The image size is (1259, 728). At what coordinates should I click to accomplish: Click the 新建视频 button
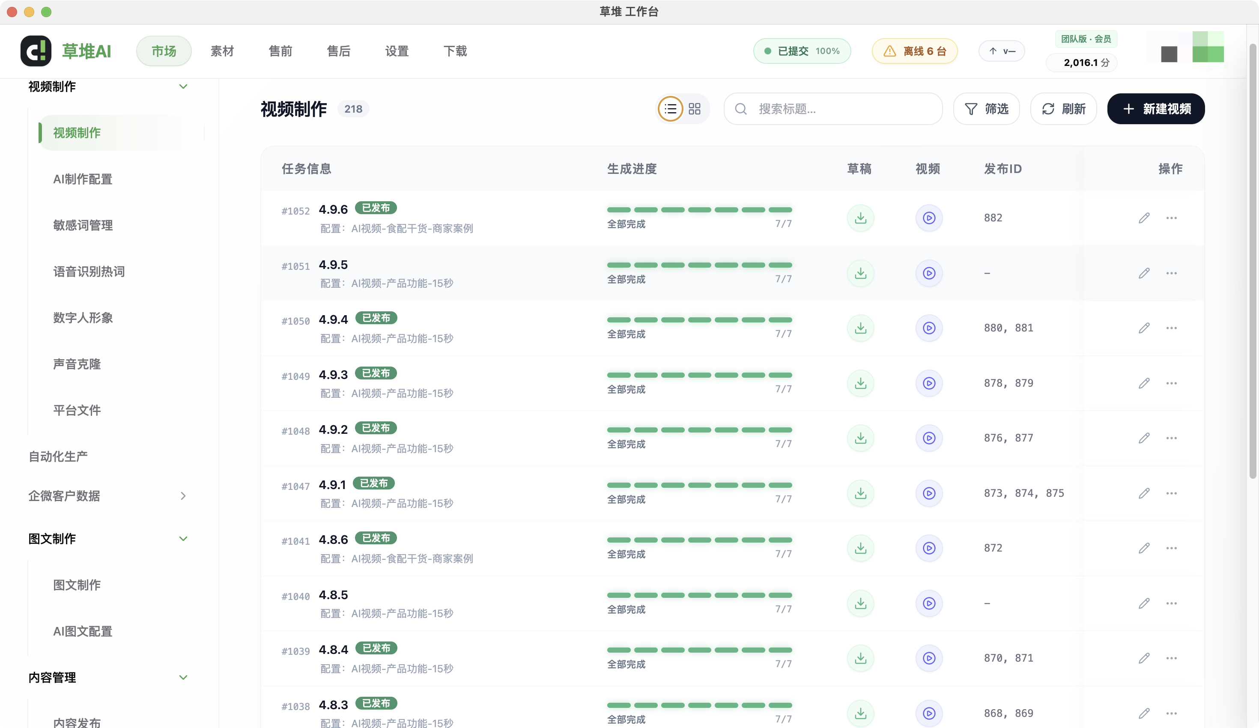(x=1155, y=108)
